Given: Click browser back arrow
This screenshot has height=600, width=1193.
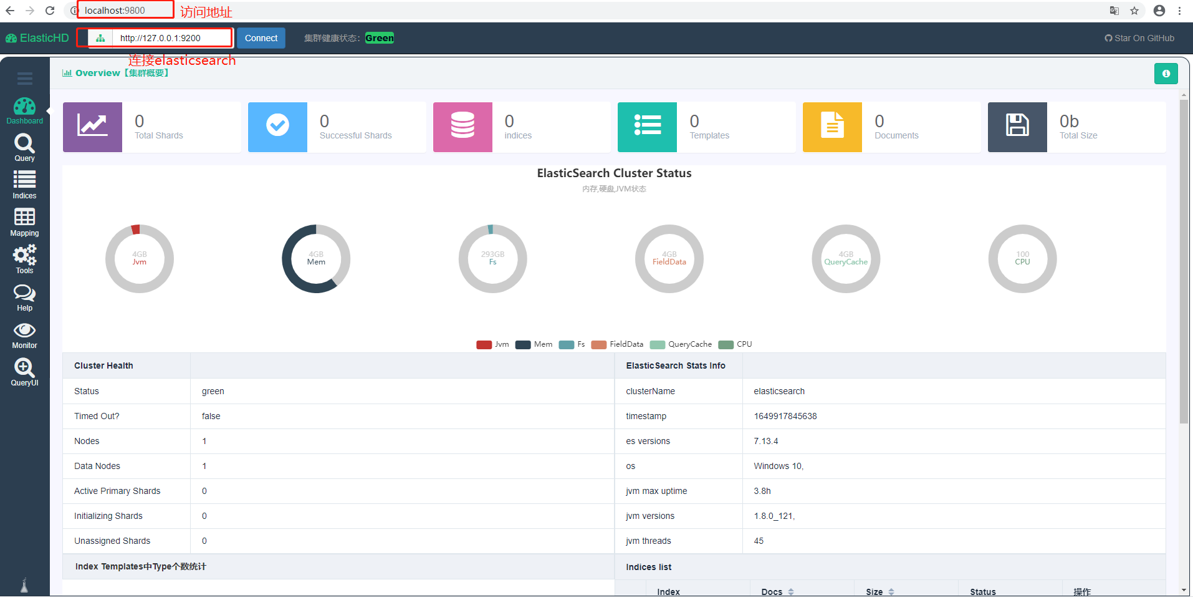Looking at the screenshot, I should coord(10,11).
